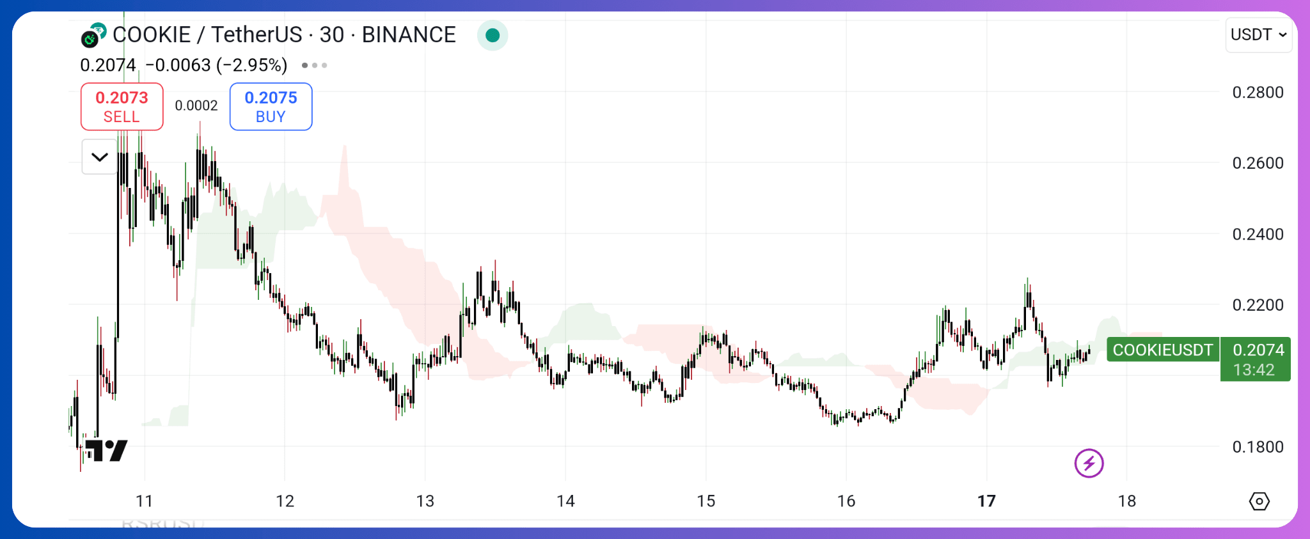Open the three-dot more options menu

pos(314,65)
